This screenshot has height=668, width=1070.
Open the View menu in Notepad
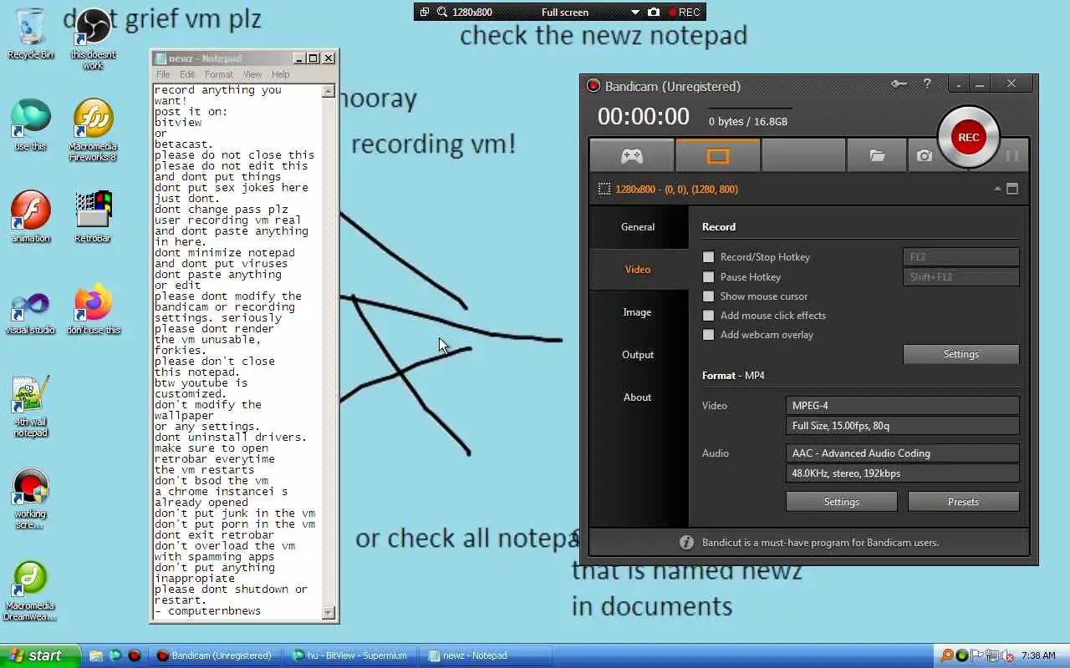pos(252,74)
